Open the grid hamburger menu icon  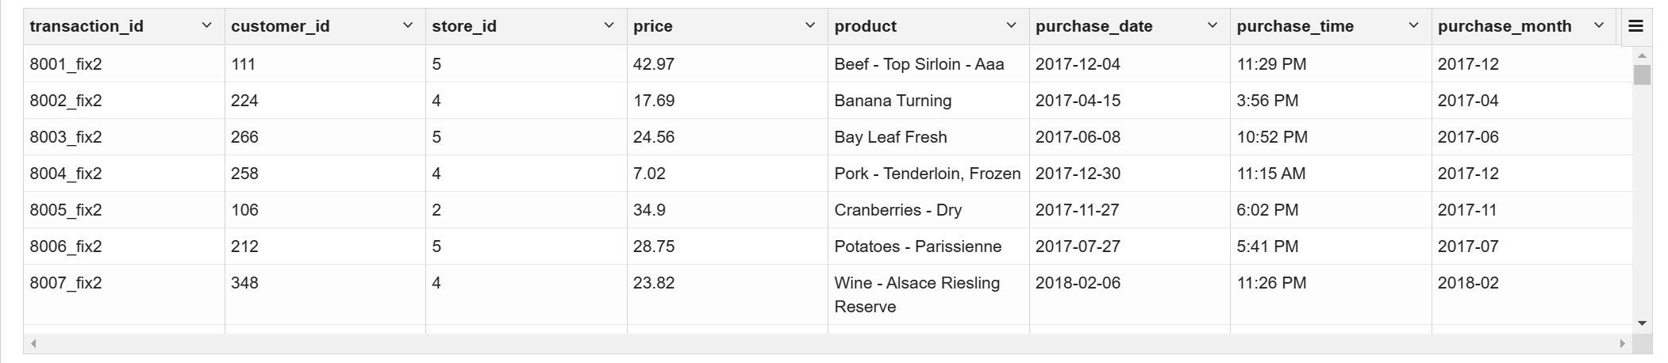[1635, 26]
